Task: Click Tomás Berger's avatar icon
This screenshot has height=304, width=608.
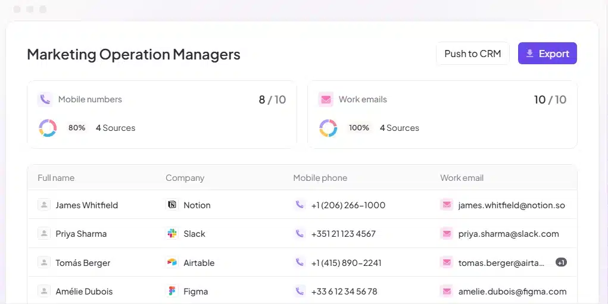Action: pos(44,262)
